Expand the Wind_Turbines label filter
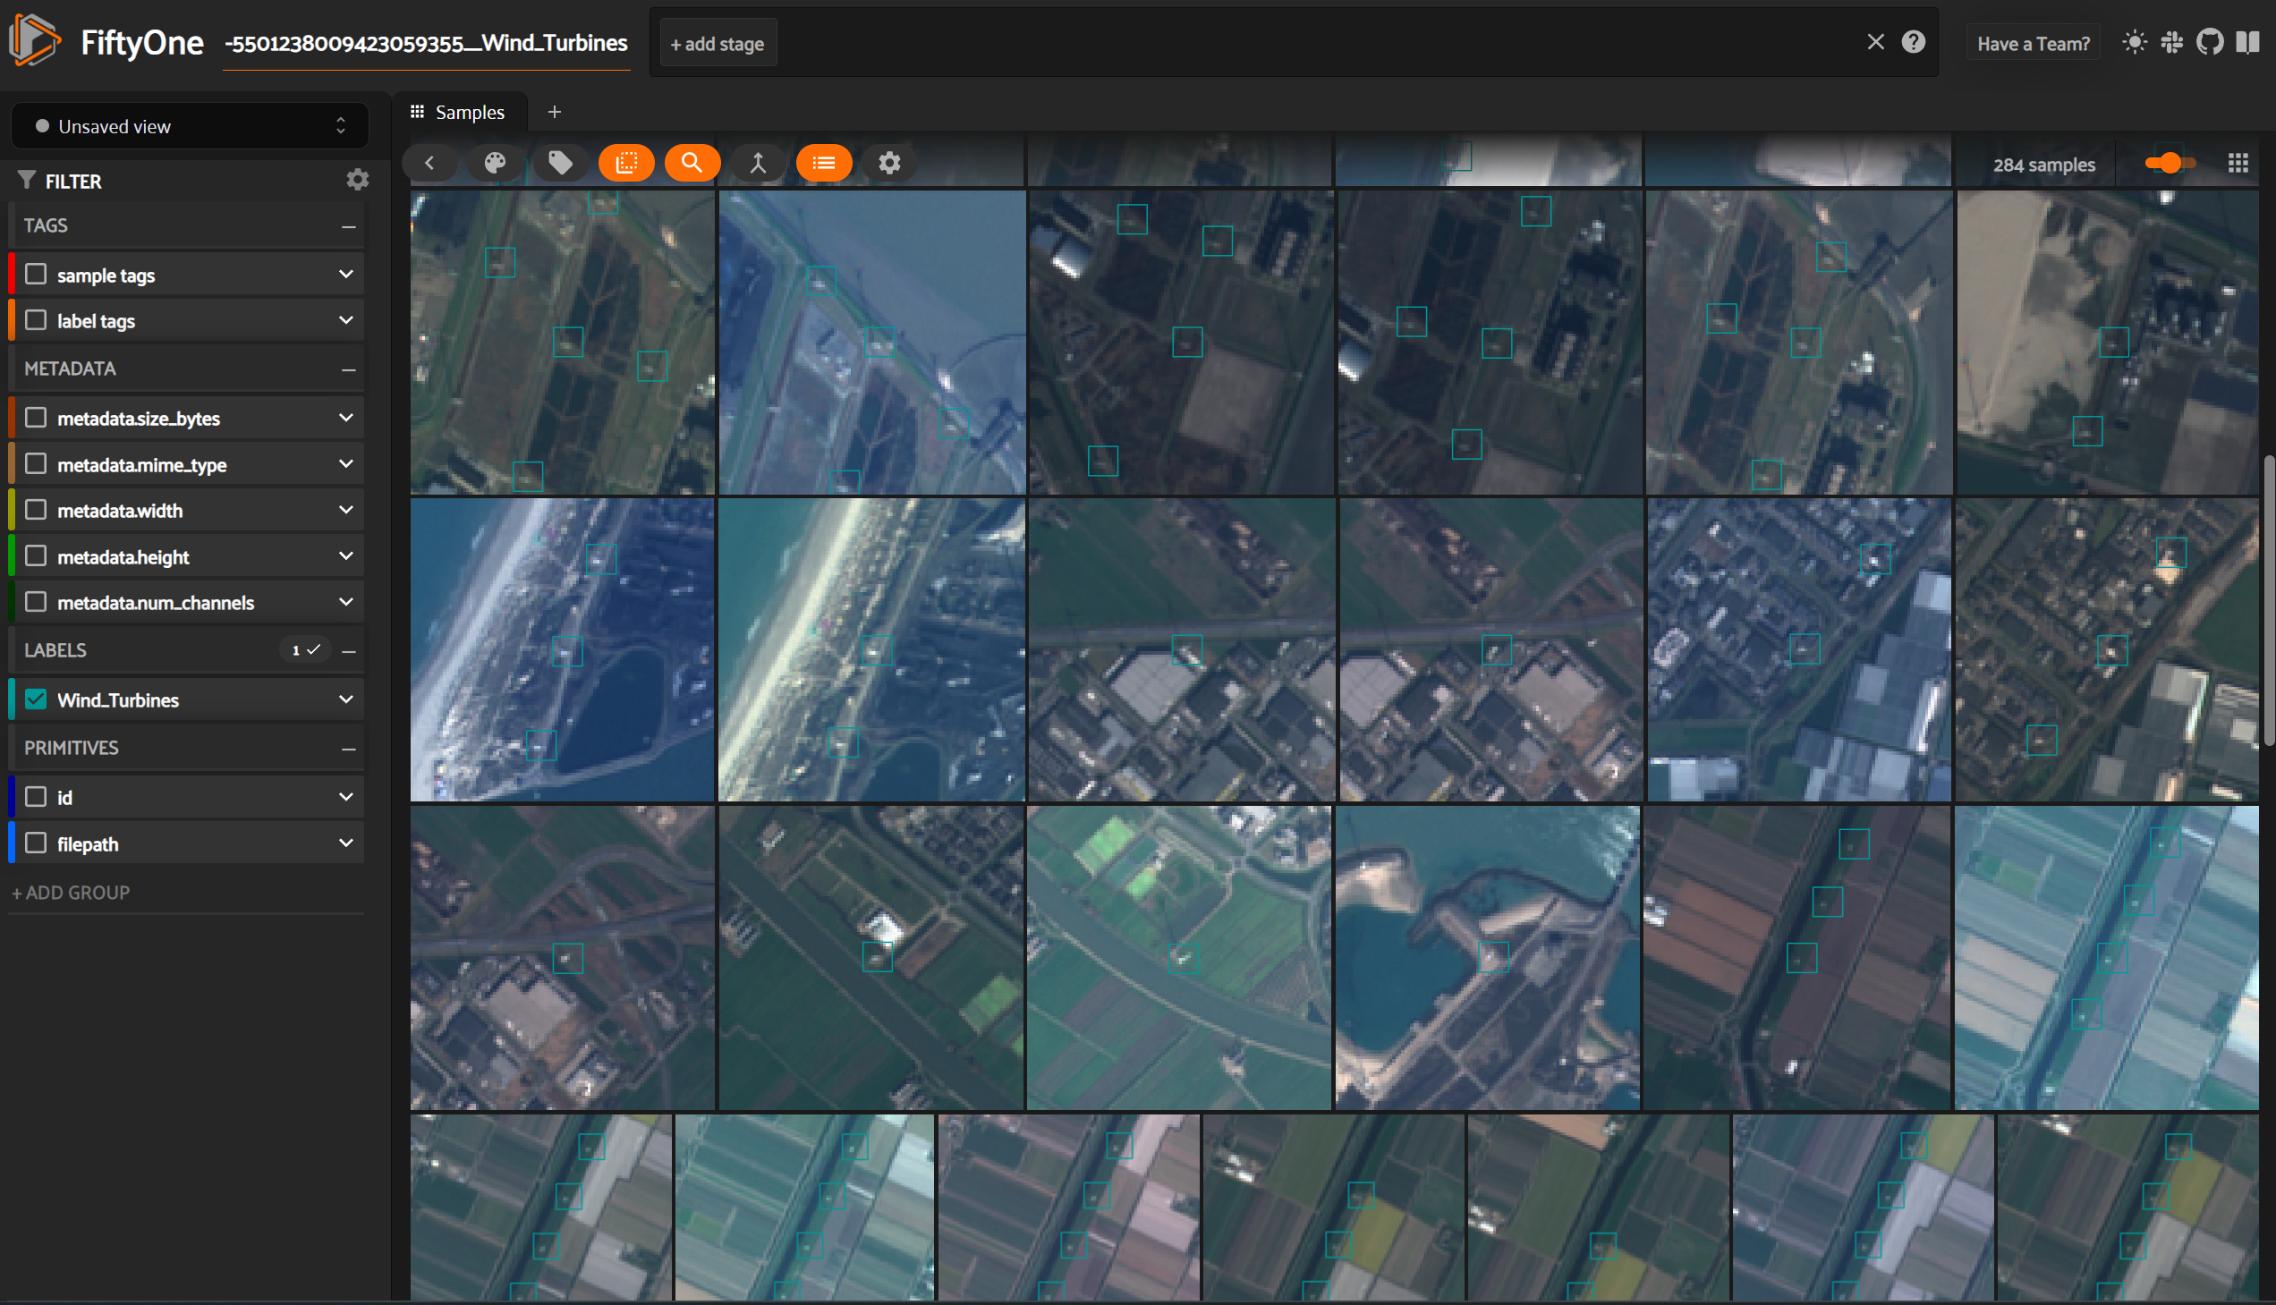The height and width of the screenshot is (1305, 2276). (x=346, y=700)
